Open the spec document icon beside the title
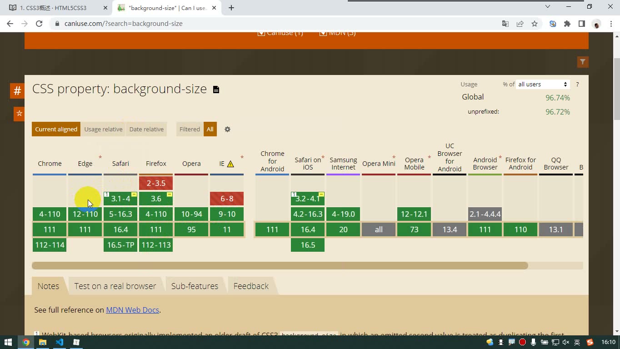The height and width of the screenshot is (349, 620). point(216,90)
